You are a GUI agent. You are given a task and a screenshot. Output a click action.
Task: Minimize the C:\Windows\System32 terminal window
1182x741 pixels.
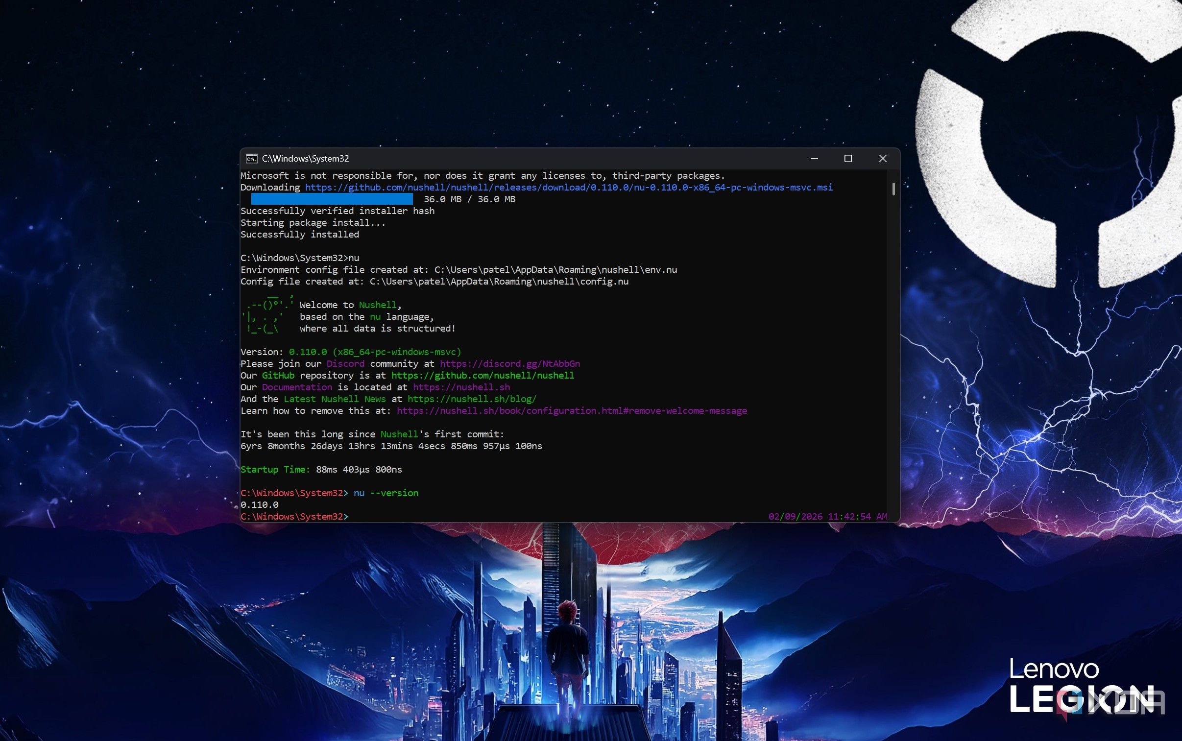pos(814,158)
